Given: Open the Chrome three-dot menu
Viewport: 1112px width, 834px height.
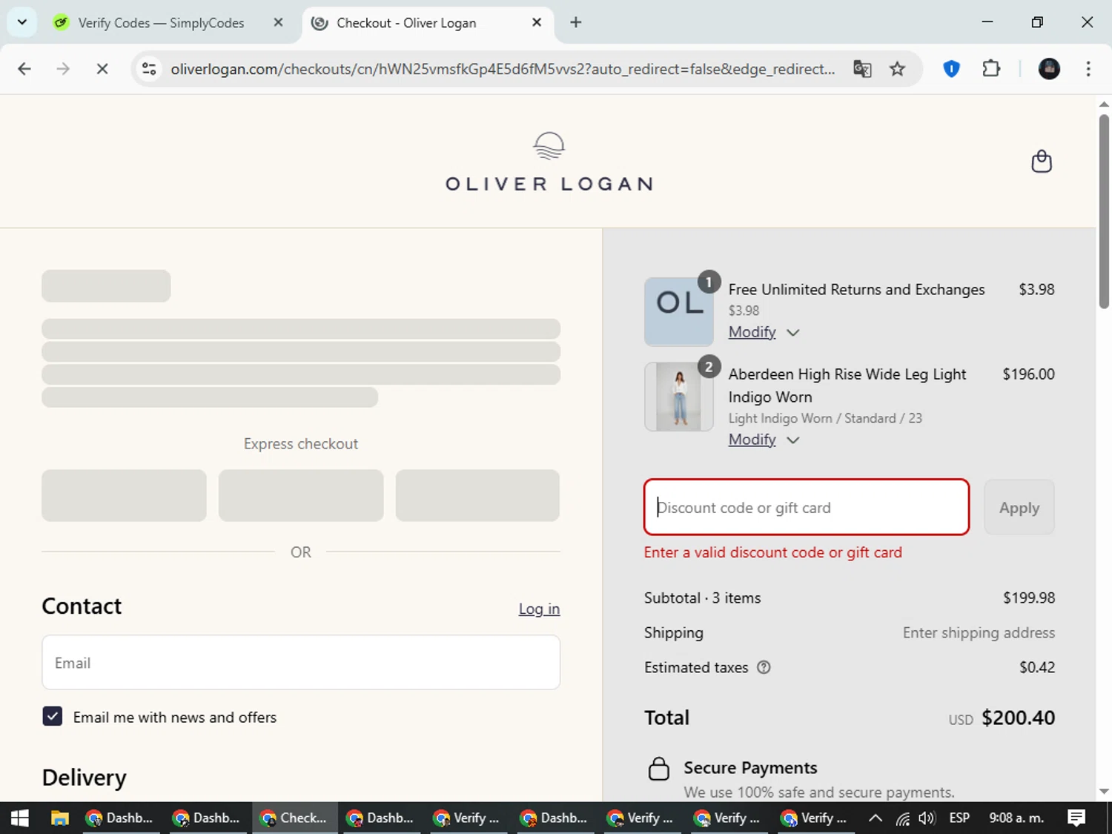Looking at the screenshot, I should click(1088, 69).
